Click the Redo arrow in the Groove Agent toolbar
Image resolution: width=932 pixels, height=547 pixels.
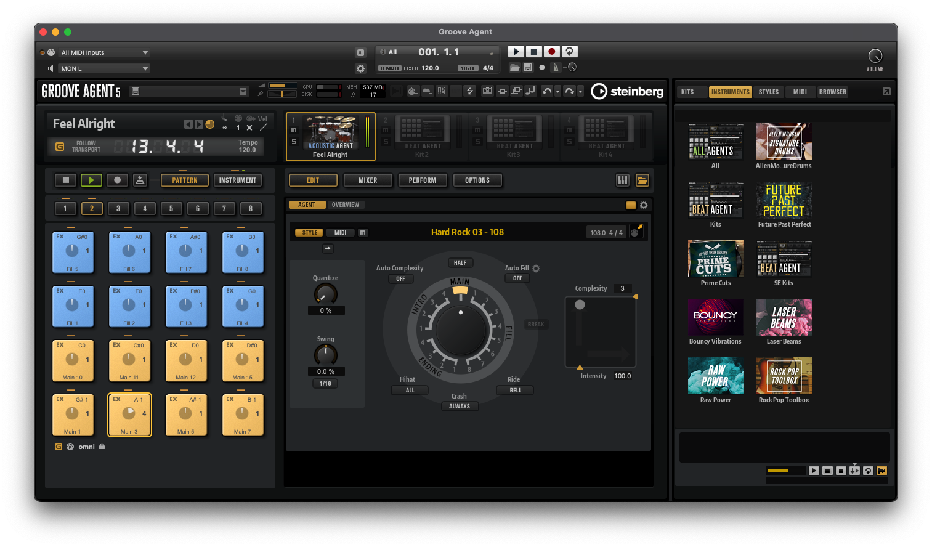570,91
